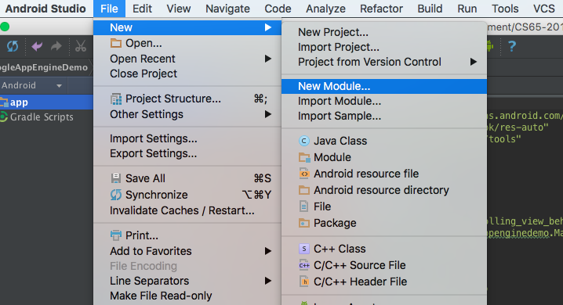Click the Cut scissors icon
Image resolution: width=563 pixels, height=305 pixels.
click(81, 46)
